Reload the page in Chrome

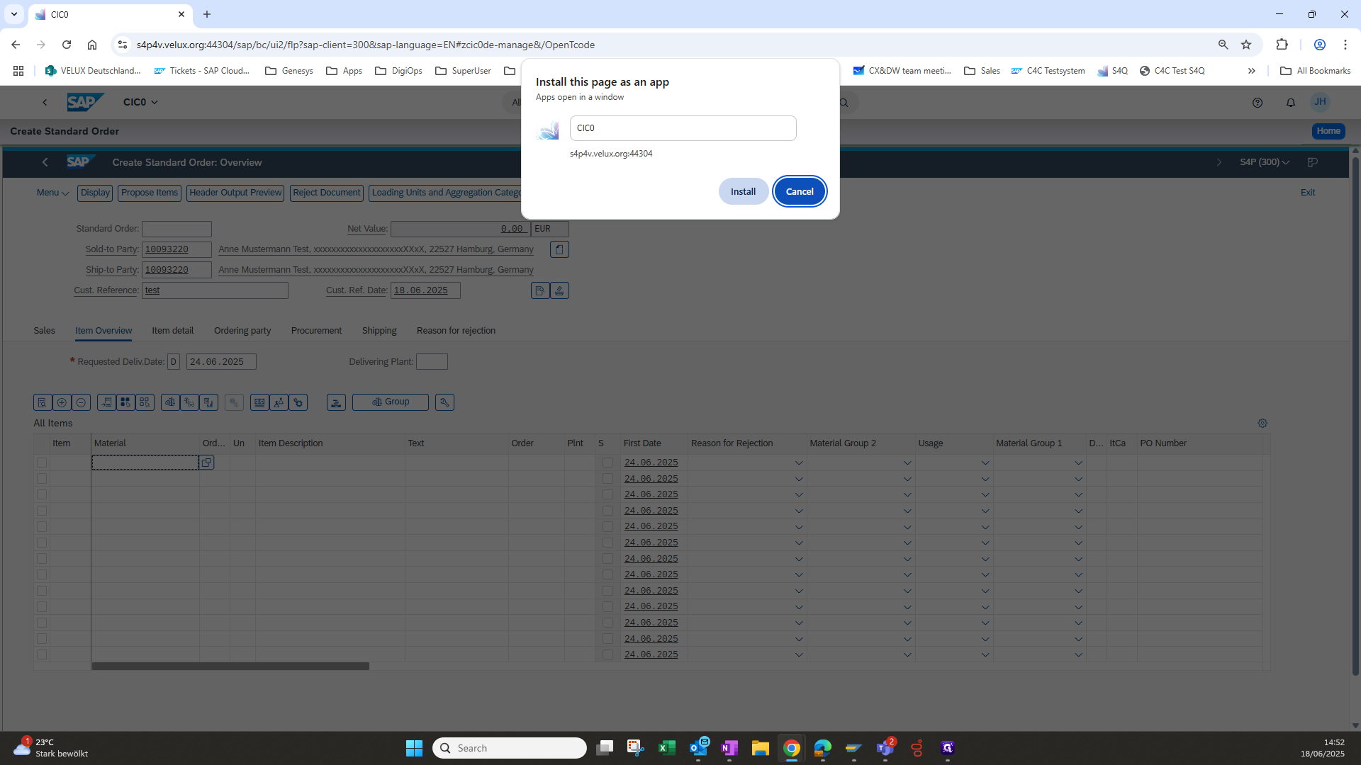tap(67, 45)
